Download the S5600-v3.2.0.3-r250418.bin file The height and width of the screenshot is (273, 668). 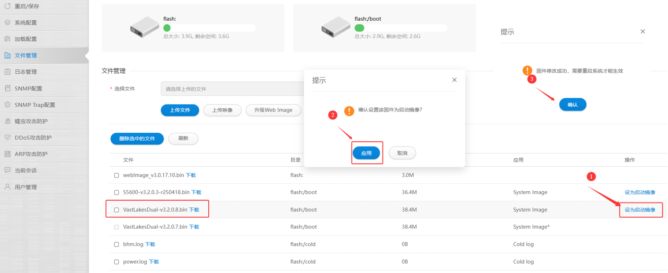196,192
